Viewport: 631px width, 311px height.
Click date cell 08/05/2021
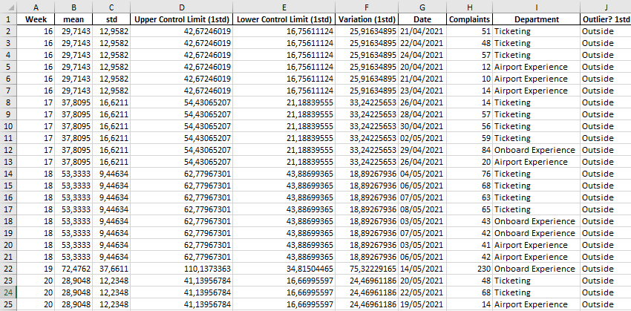[422, 209]
